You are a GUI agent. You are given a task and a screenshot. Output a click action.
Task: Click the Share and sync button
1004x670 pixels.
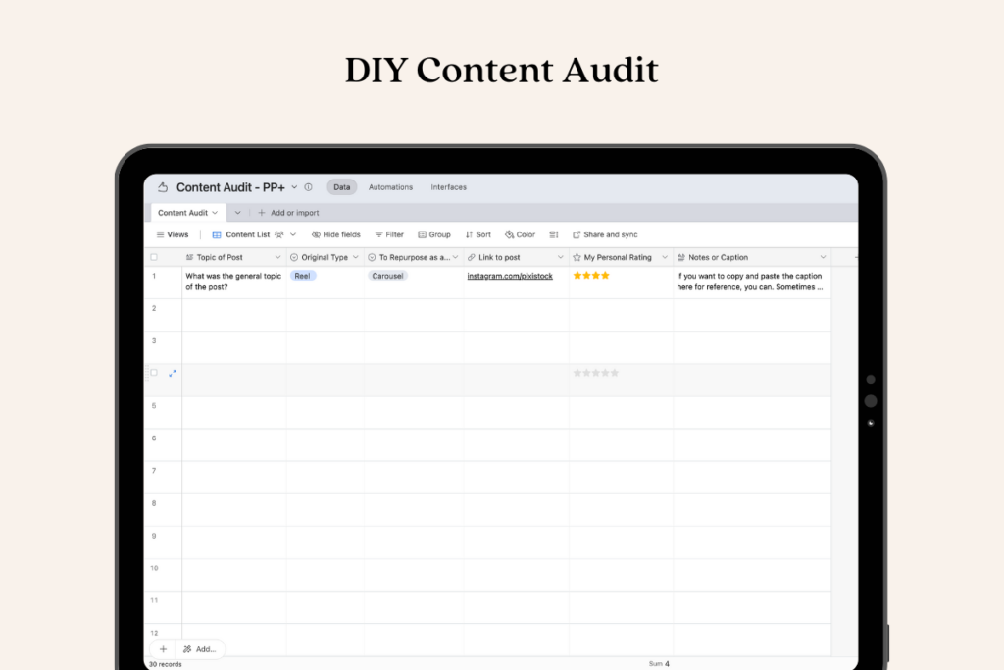coord(605,235)
